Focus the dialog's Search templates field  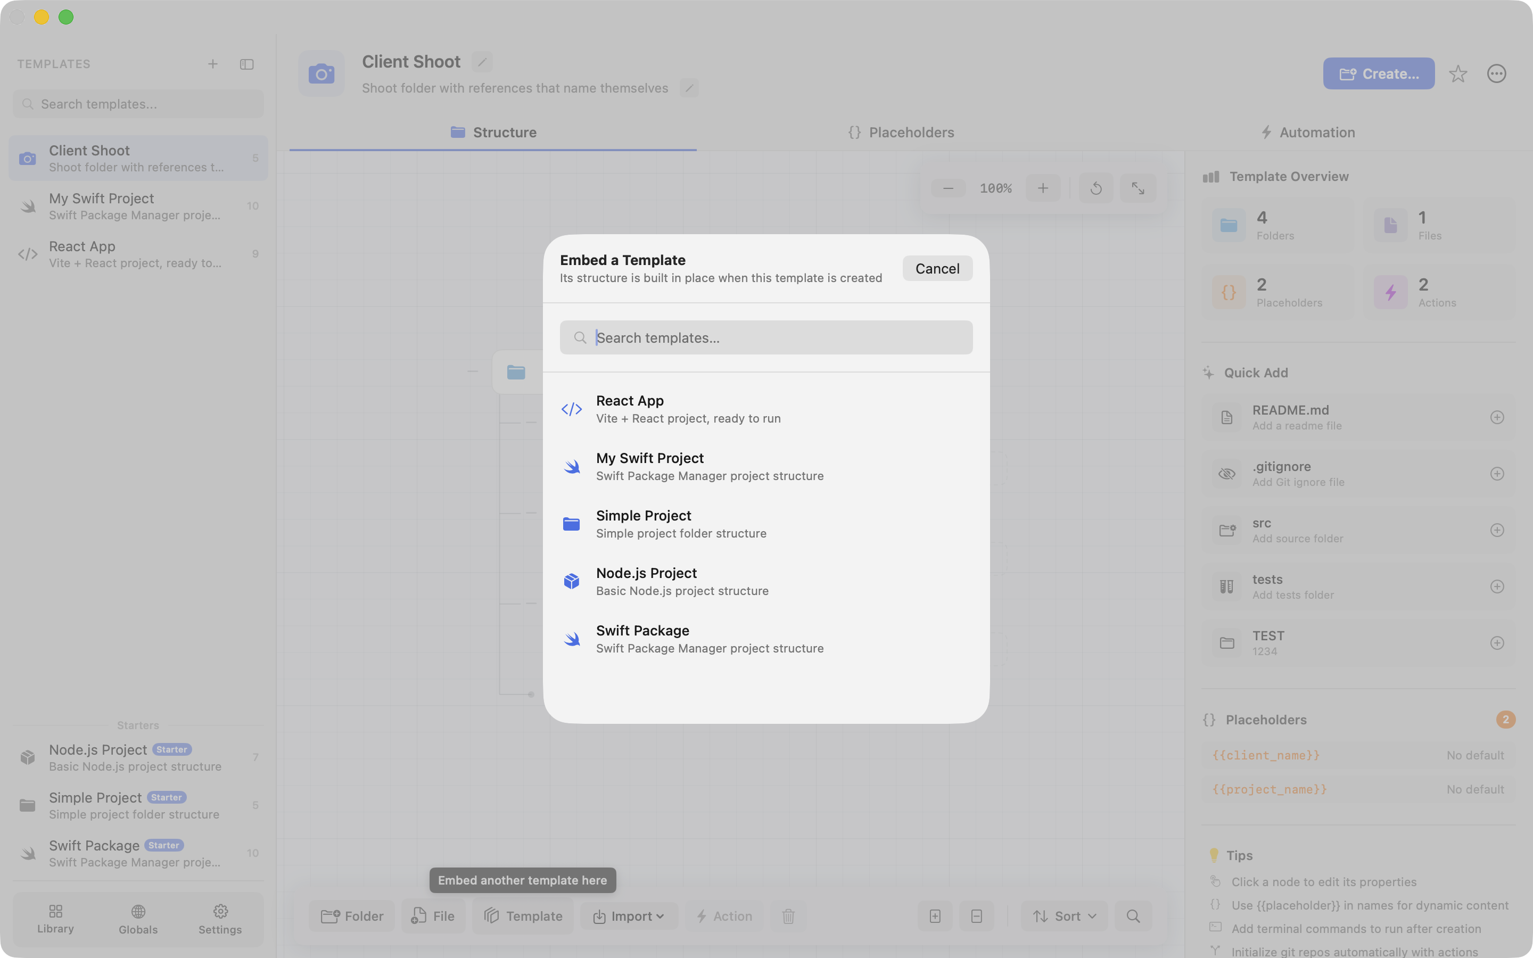pyautogui.click(x=766, y=338)
